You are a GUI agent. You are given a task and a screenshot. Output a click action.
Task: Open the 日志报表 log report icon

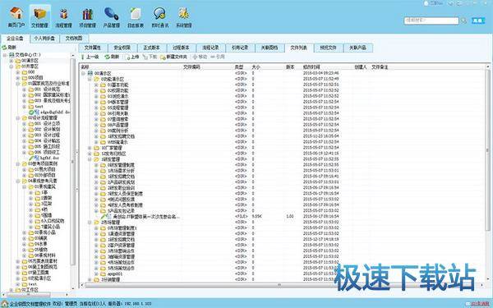click(136, 17)
